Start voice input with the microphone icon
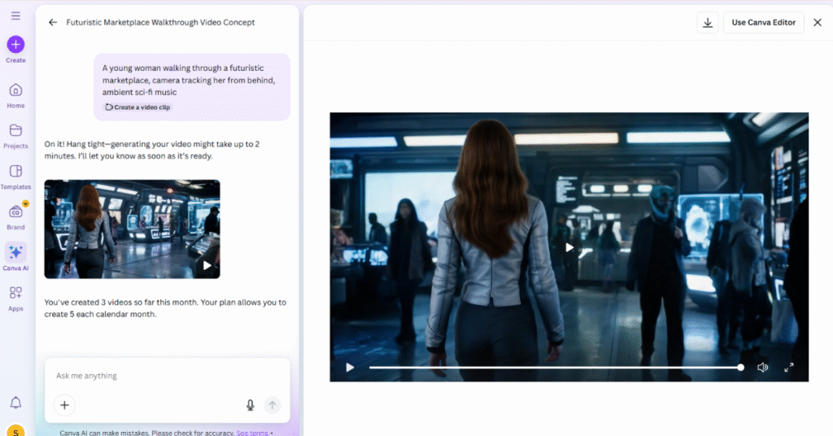 pos(251,405)
